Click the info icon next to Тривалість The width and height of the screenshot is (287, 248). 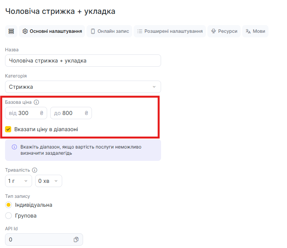pos(34,170)
